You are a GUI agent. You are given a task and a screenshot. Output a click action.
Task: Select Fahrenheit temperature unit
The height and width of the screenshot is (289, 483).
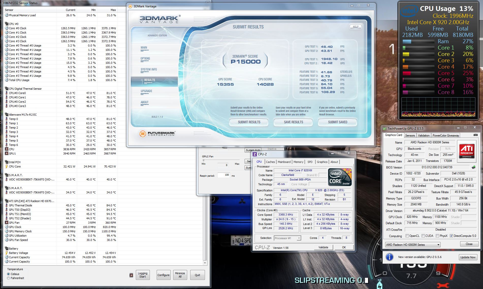[8, 278]
